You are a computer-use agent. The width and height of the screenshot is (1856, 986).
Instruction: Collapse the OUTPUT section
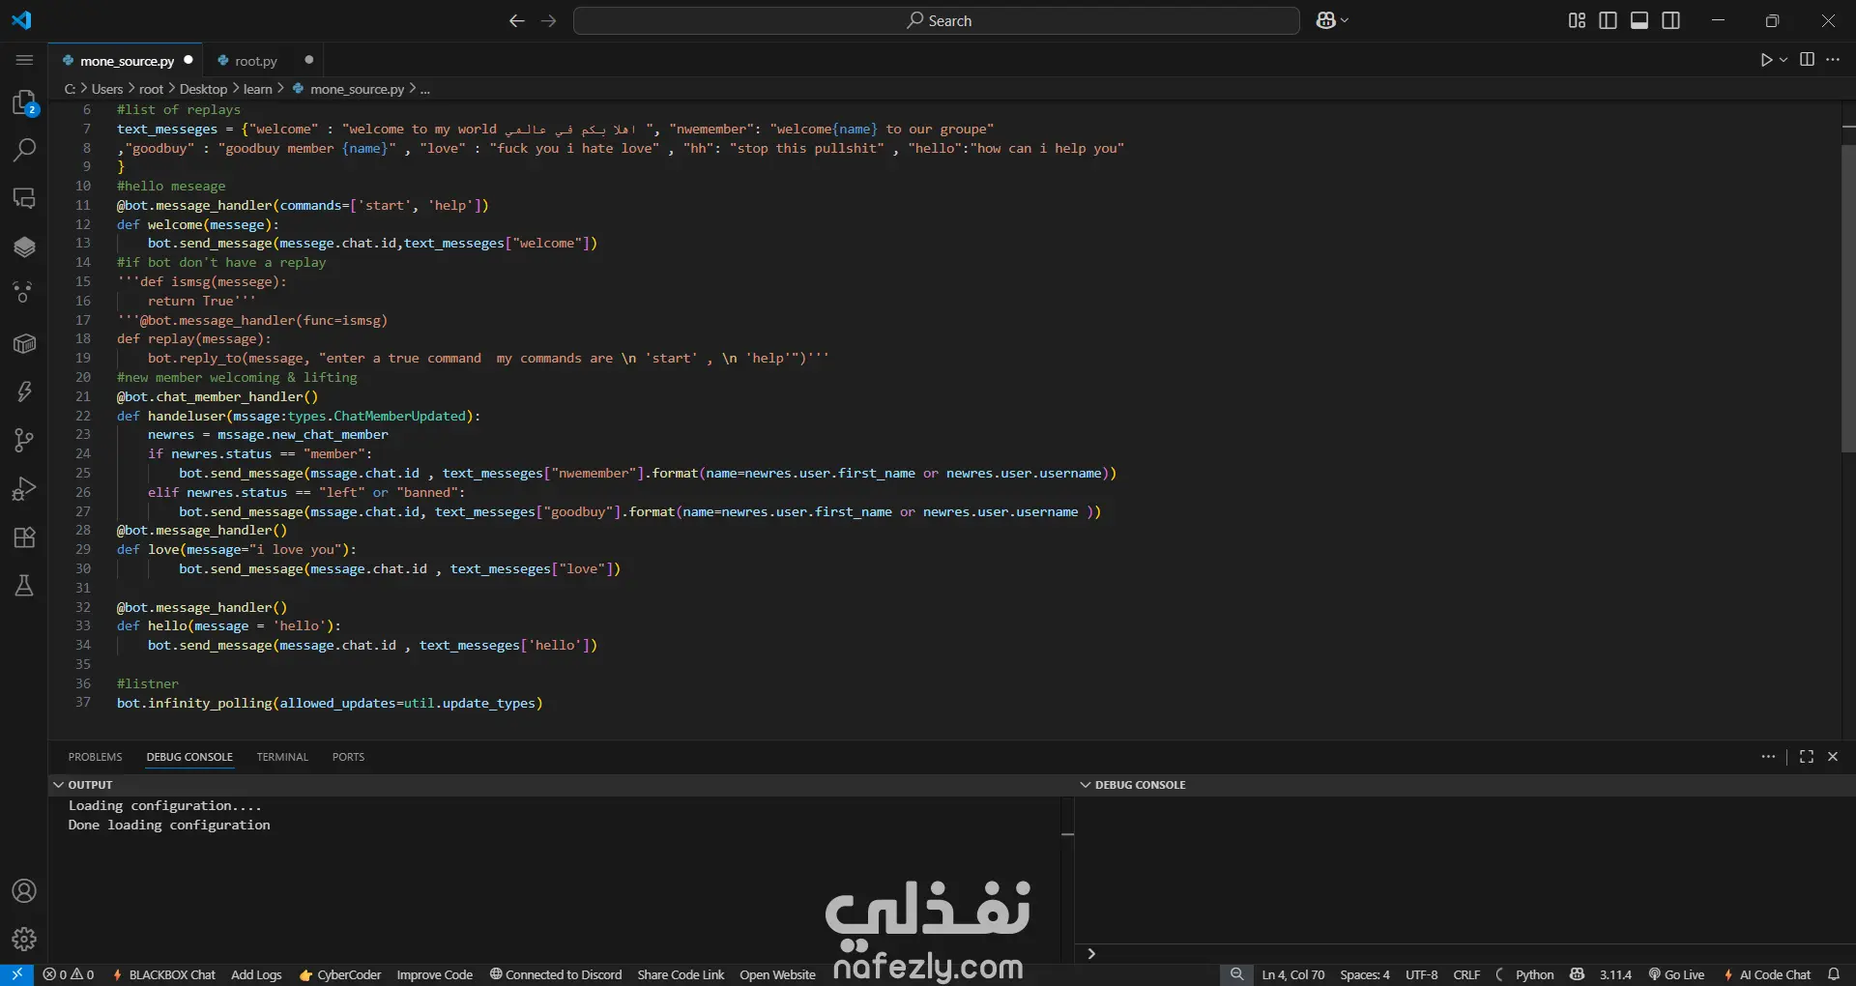click(59, 785)
